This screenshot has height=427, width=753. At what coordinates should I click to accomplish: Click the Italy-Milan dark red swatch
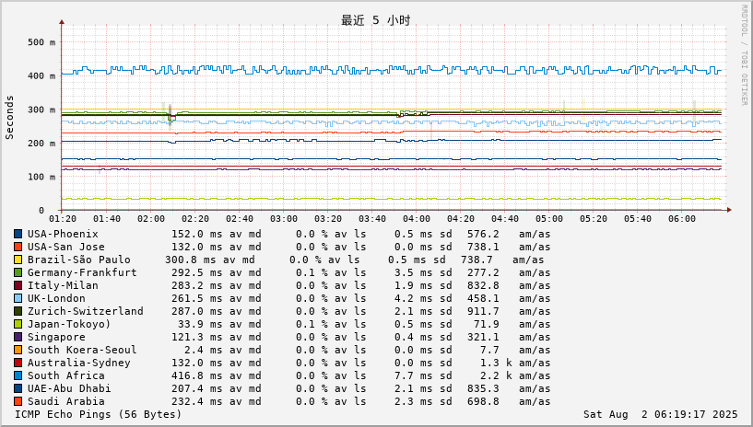(18, 285)
